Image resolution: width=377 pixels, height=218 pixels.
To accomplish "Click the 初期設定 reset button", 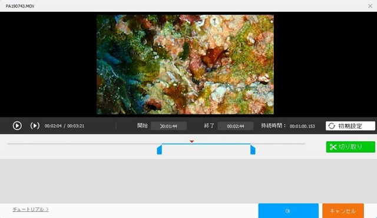I will (350, 126).
